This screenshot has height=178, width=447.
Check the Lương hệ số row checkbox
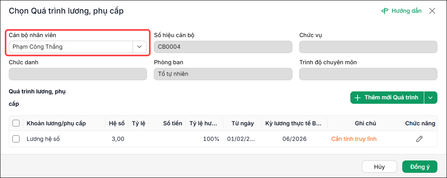click(16, 139)
